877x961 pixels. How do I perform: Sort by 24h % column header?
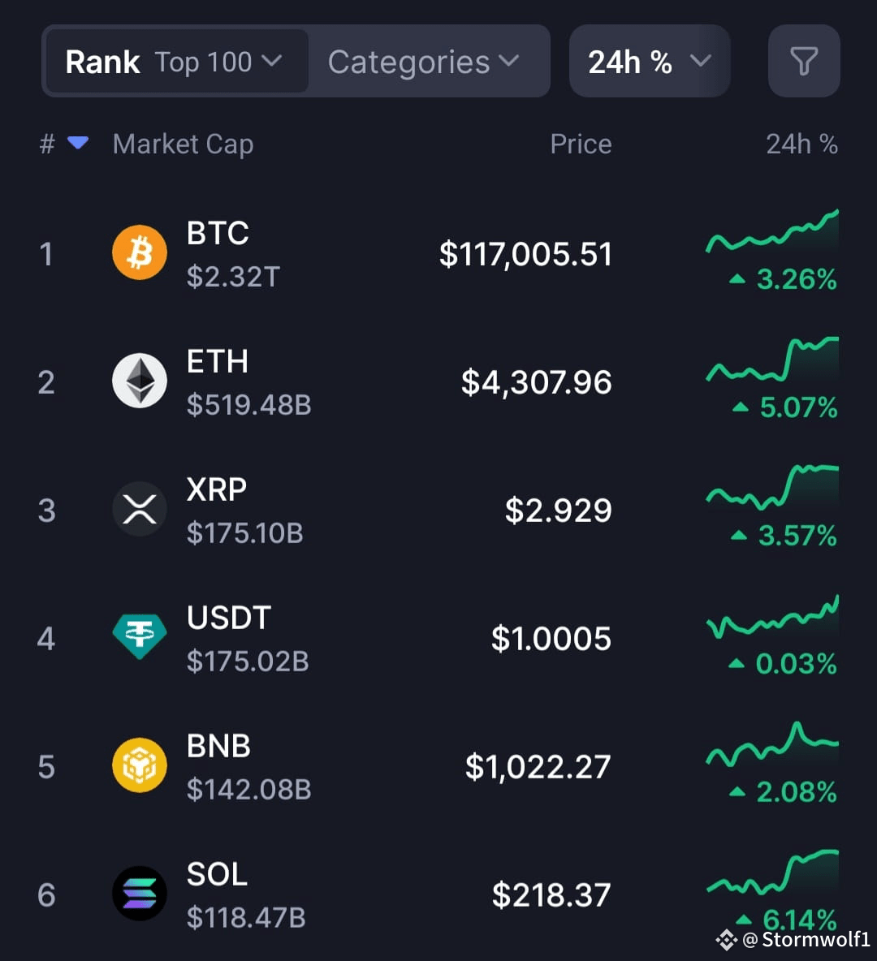coord(801,144)
